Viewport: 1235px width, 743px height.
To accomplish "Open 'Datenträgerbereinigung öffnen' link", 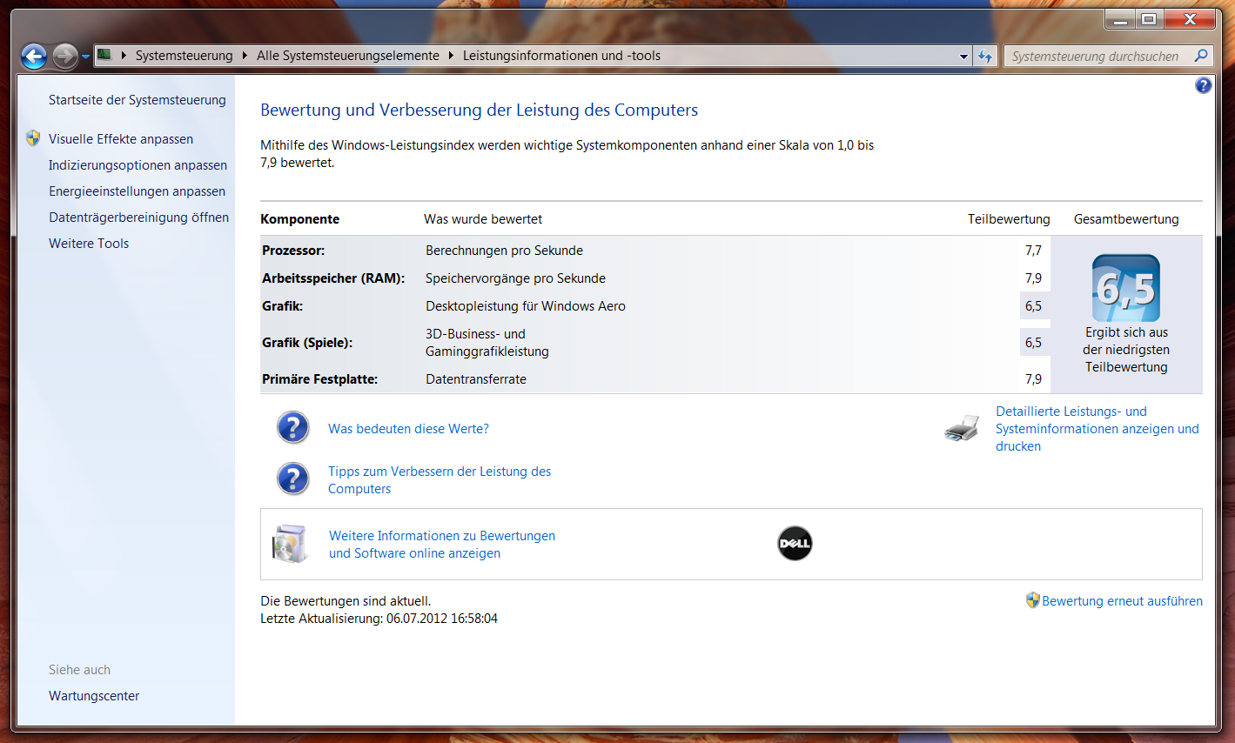I will [138, 218].
